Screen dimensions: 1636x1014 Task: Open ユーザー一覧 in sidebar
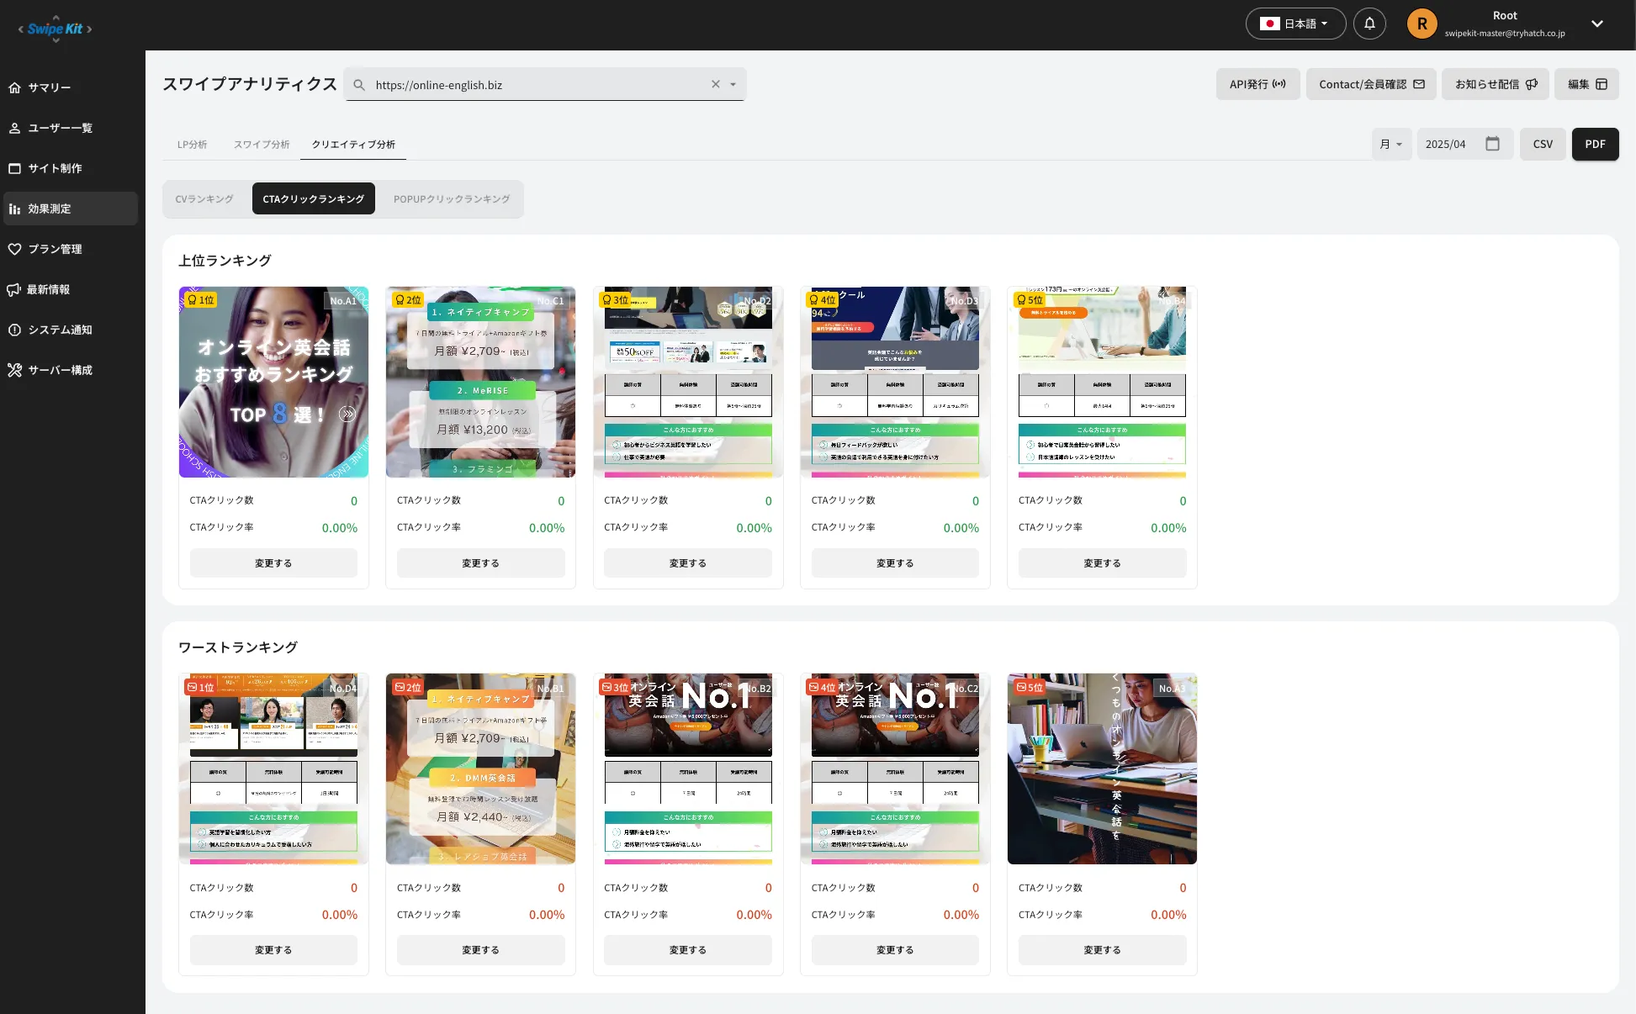60,128
